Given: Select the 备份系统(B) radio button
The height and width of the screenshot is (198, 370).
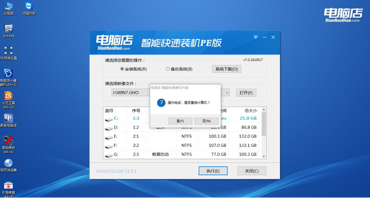Looking at the screenshot, I should click(x=168, y=69).
